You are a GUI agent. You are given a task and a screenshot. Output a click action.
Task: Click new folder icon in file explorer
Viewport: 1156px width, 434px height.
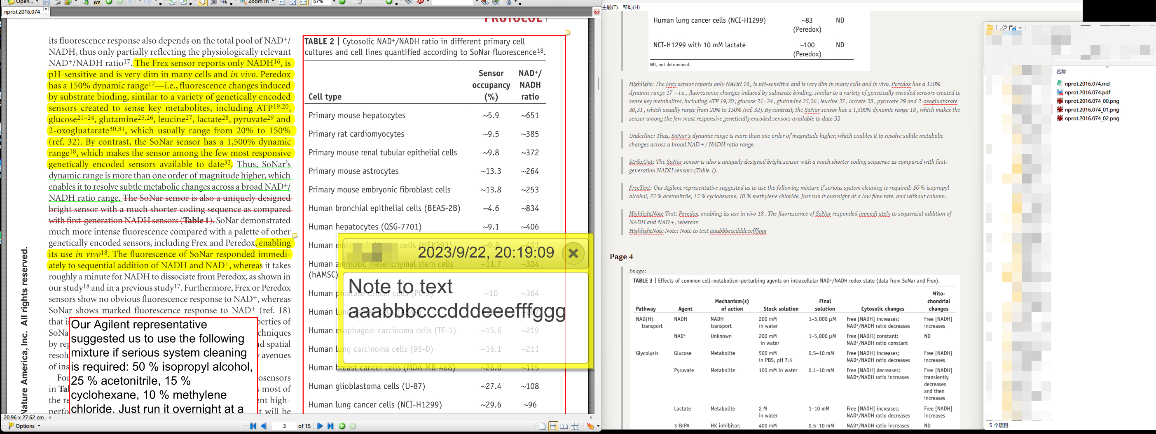click(1013, 28)
